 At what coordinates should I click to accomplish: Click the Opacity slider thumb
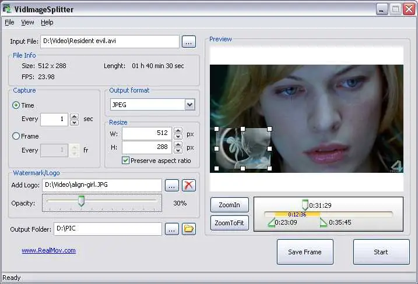pos(81,201)
